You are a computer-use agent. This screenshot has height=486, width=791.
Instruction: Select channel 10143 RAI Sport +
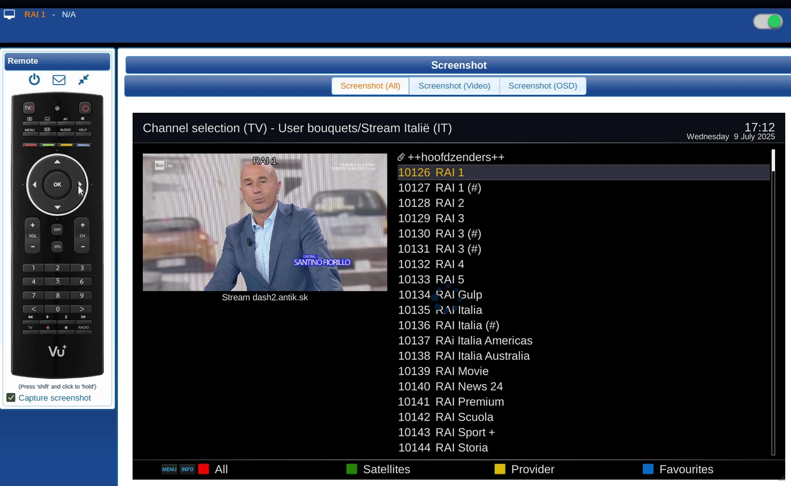[x=583, y=432]
